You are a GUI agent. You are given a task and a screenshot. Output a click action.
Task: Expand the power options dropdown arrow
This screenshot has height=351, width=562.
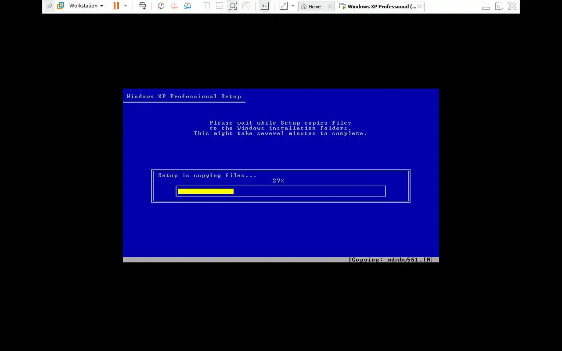(126, 6)
